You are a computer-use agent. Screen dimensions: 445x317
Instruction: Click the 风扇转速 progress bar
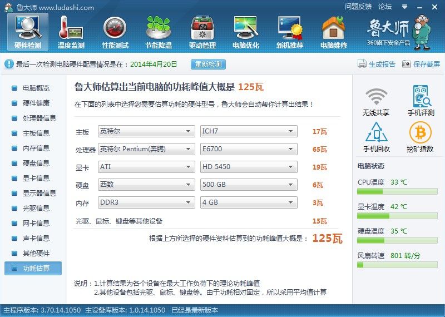pyautogui.click(x=397, y=265)
